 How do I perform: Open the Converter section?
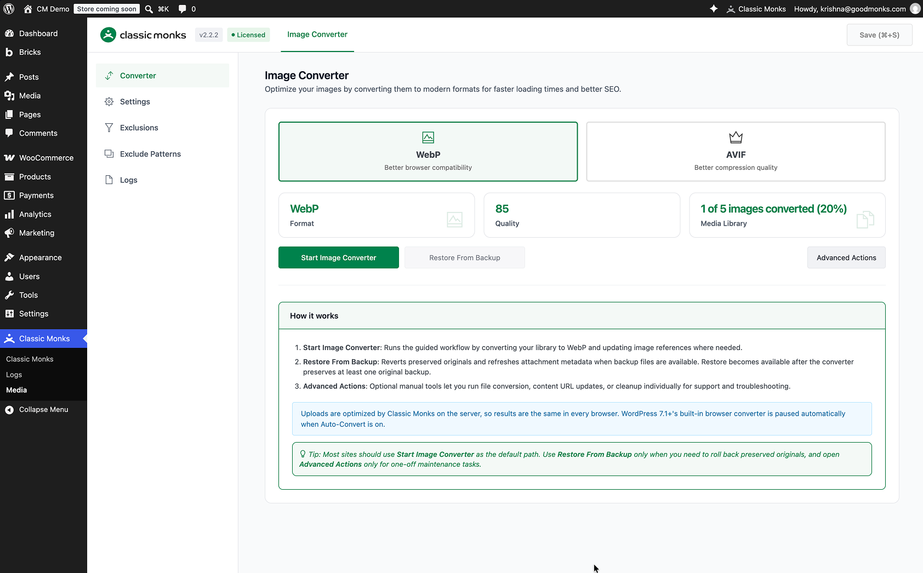click(x=162, y=76)
